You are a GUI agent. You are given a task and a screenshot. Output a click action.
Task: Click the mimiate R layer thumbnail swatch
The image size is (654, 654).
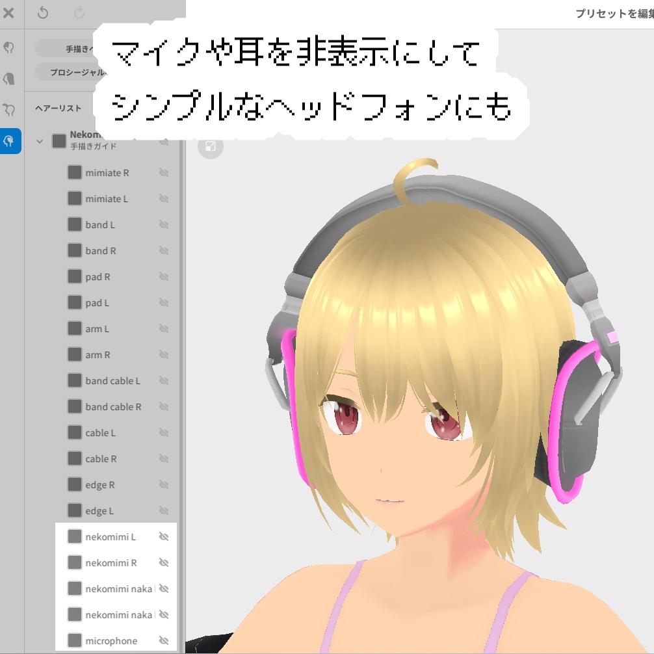[x=74, y=172]
